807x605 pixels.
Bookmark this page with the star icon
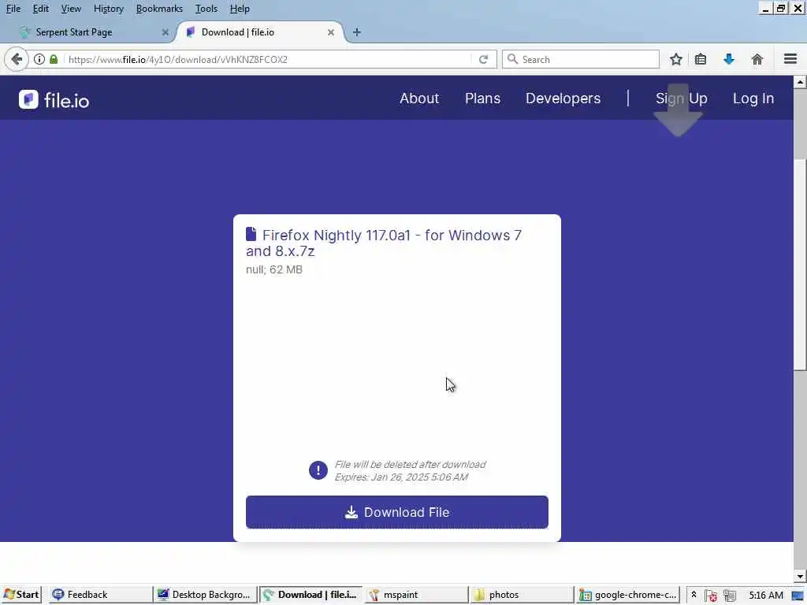[675, 59]
